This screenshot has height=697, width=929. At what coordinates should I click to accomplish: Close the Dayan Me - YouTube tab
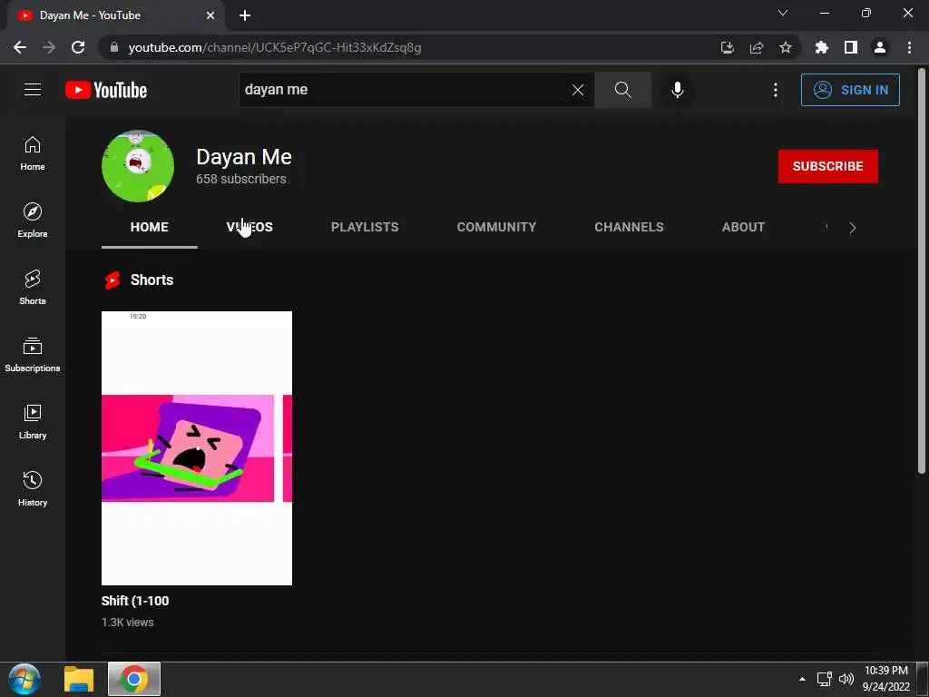[x=210, y=16]
